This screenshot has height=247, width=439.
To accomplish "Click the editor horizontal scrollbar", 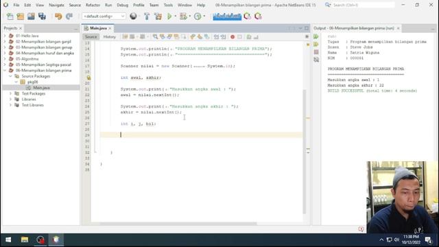I will 178,224.
